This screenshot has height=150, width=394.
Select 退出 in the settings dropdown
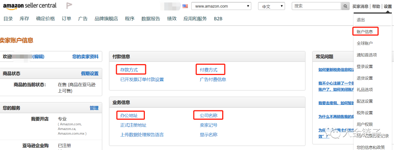[360, 20]
